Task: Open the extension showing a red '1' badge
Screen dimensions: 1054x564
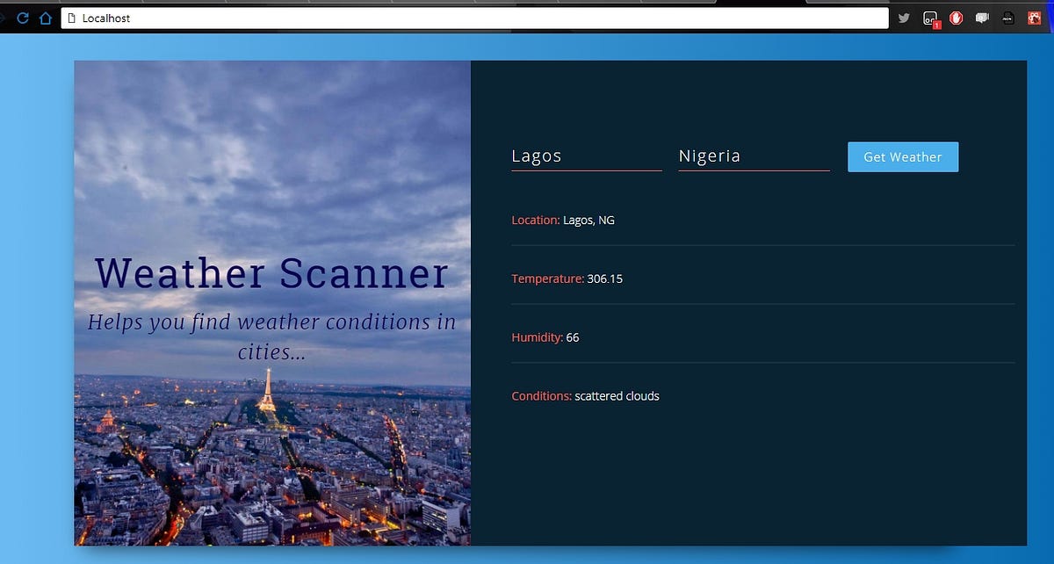Action: pos(930,18)
